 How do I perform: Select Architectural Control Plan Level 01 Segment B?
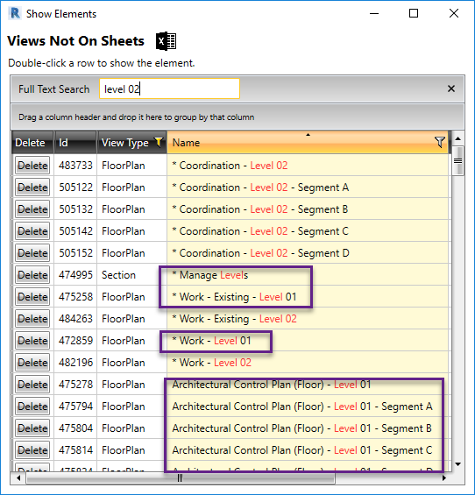(308, 428)
